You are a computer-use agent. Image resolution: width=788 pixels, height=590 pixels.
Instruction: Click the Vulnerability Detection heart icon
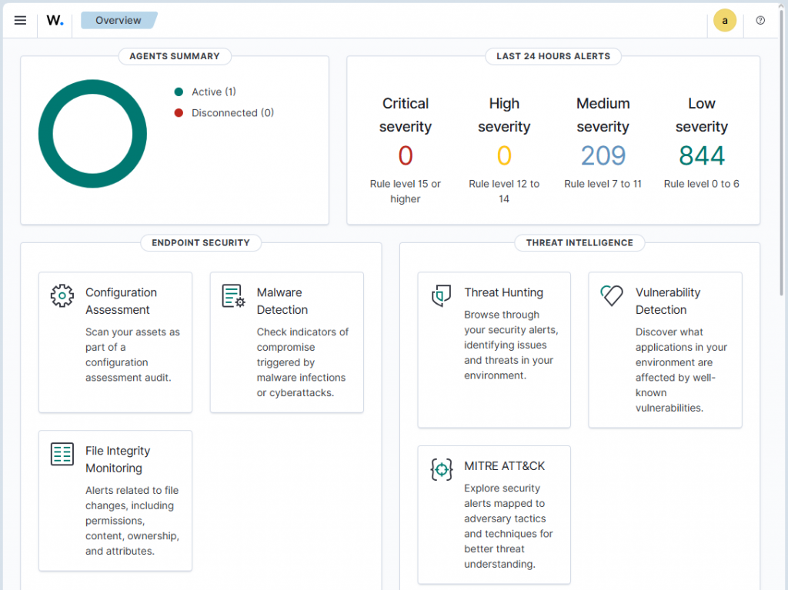tap(612, 295)
